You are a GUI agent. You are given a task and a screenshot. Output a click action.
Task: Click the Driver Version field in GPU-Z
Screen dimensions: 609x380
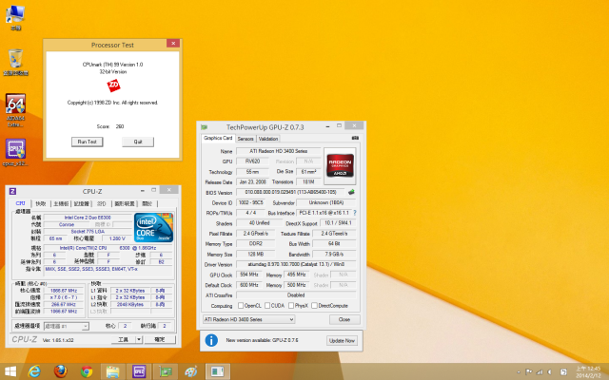click(x=296, y=264)
